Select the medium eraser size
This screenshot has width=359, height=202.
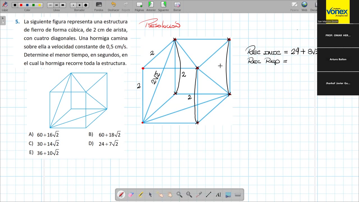79,5
